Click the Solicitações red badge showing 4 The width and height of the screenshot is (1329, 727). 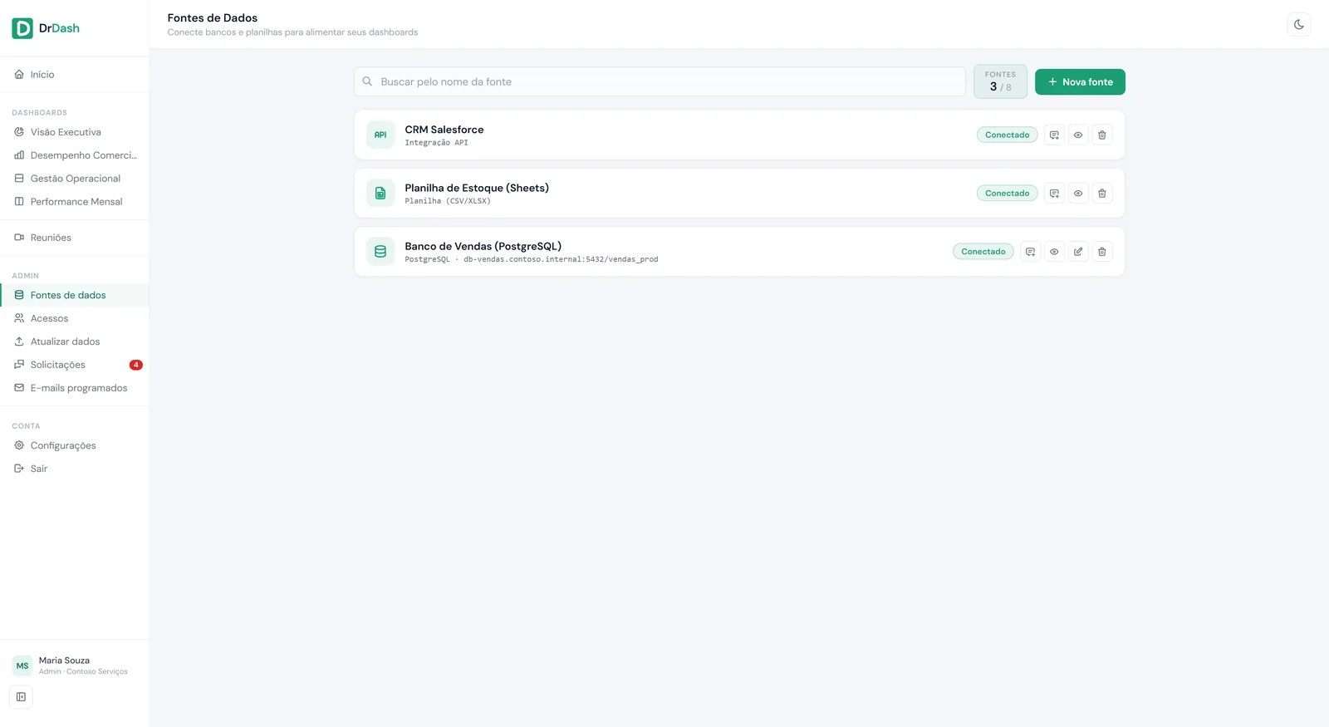click(136, 365)
